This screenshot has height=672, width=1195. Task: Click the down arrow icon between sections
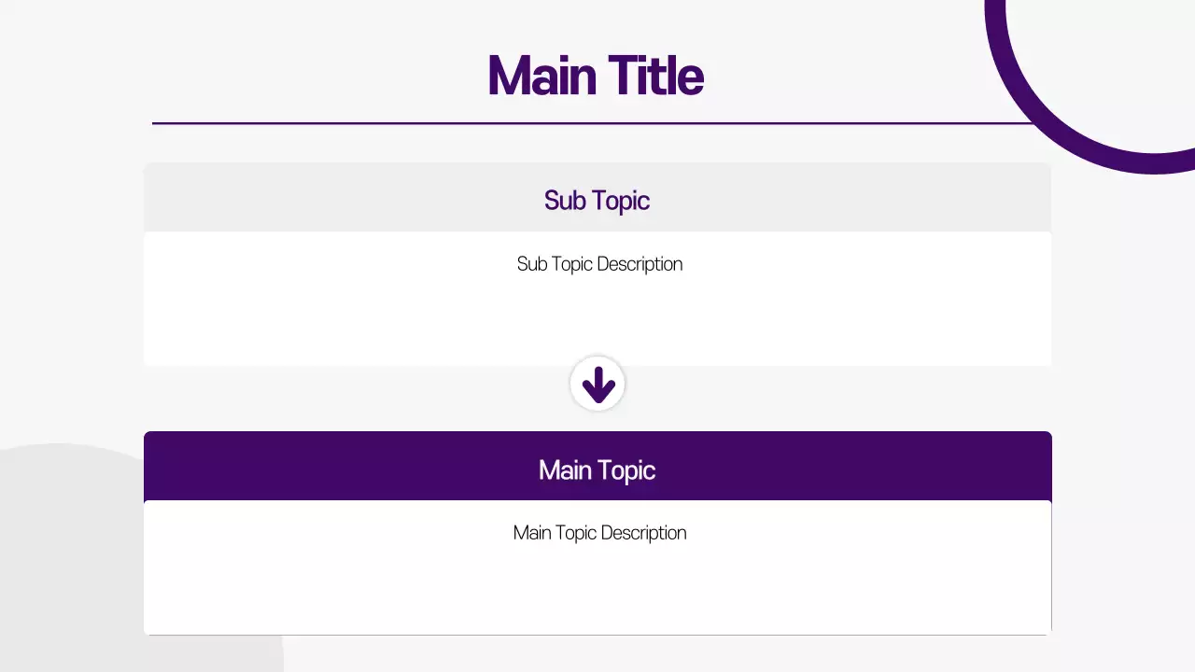[597, 384]
